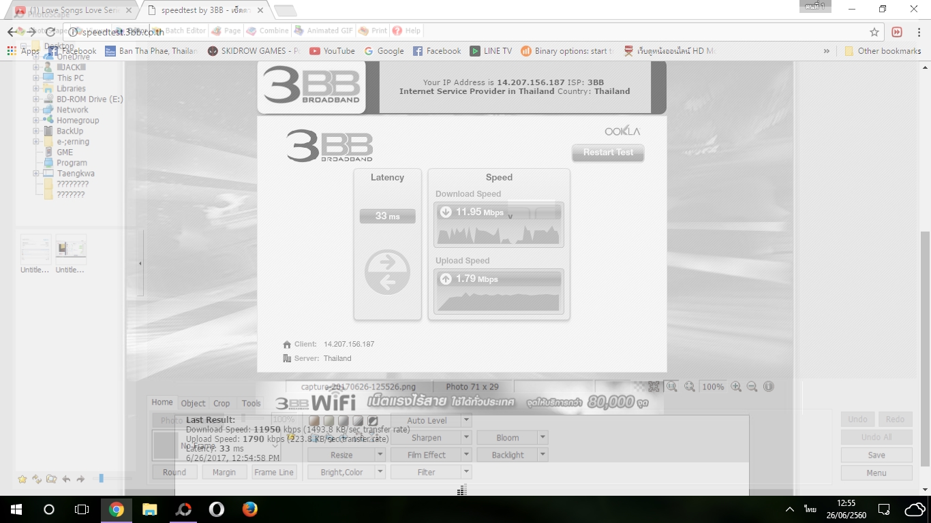931x523 pixels.
Task: Click the 3BB Broadband logo in the header
Action: 311,86
